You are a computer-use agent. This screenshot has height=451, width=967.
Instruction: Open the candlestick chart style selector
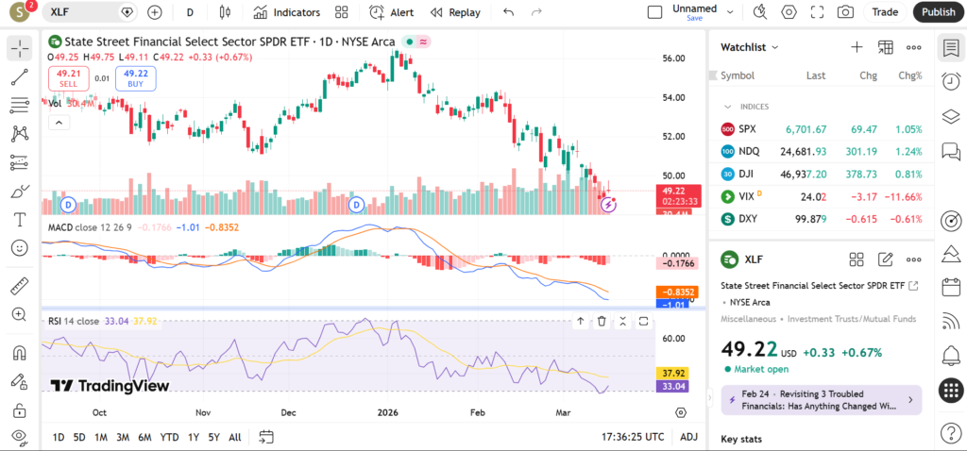[225, 12]
